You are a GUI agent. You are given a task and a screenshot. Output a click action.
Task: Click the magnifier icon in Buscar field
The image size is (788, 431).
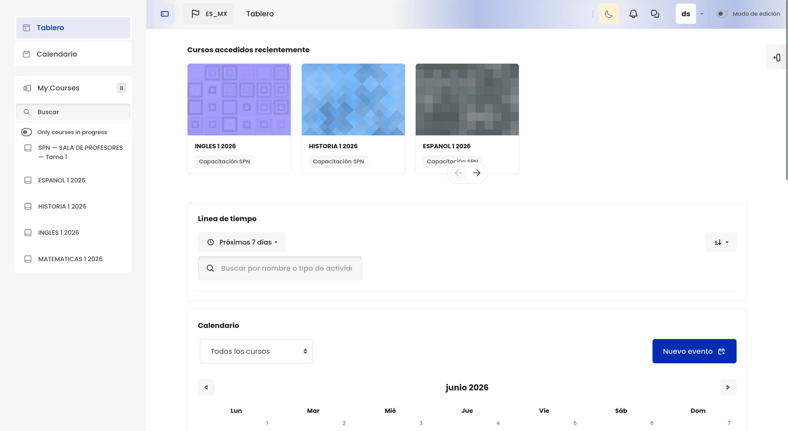(x=27, y=112)
